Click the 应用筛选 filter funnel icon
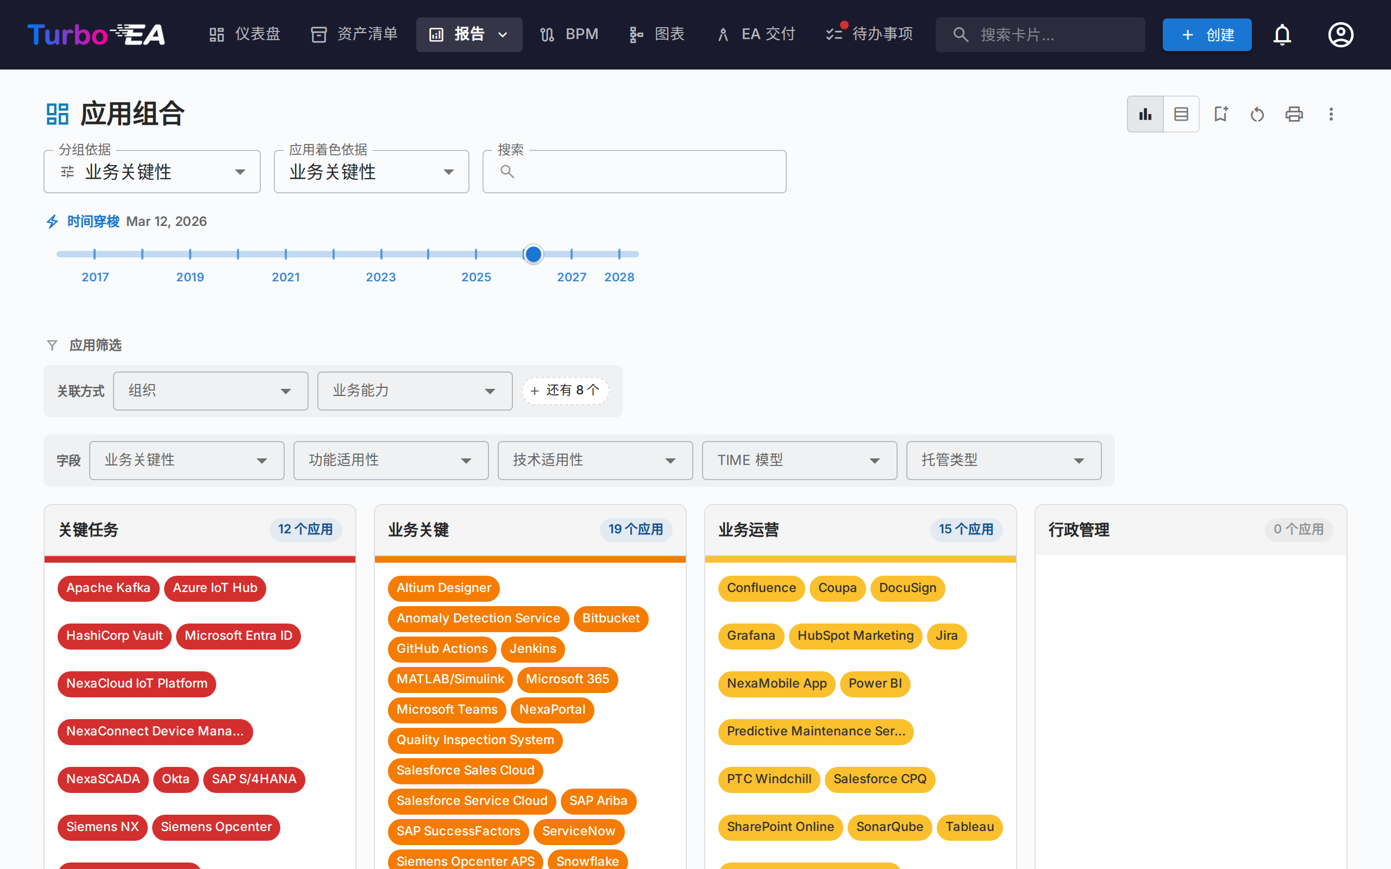The height and width of the screenshot is (869, 1391). 52,345
